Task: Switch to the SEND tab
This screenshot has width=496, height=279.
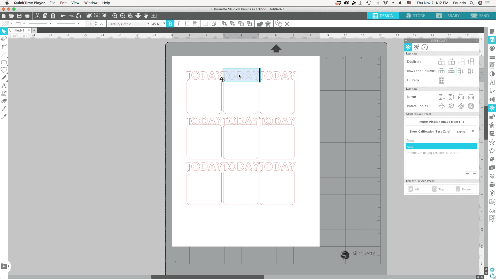Action: coord(480,16)
